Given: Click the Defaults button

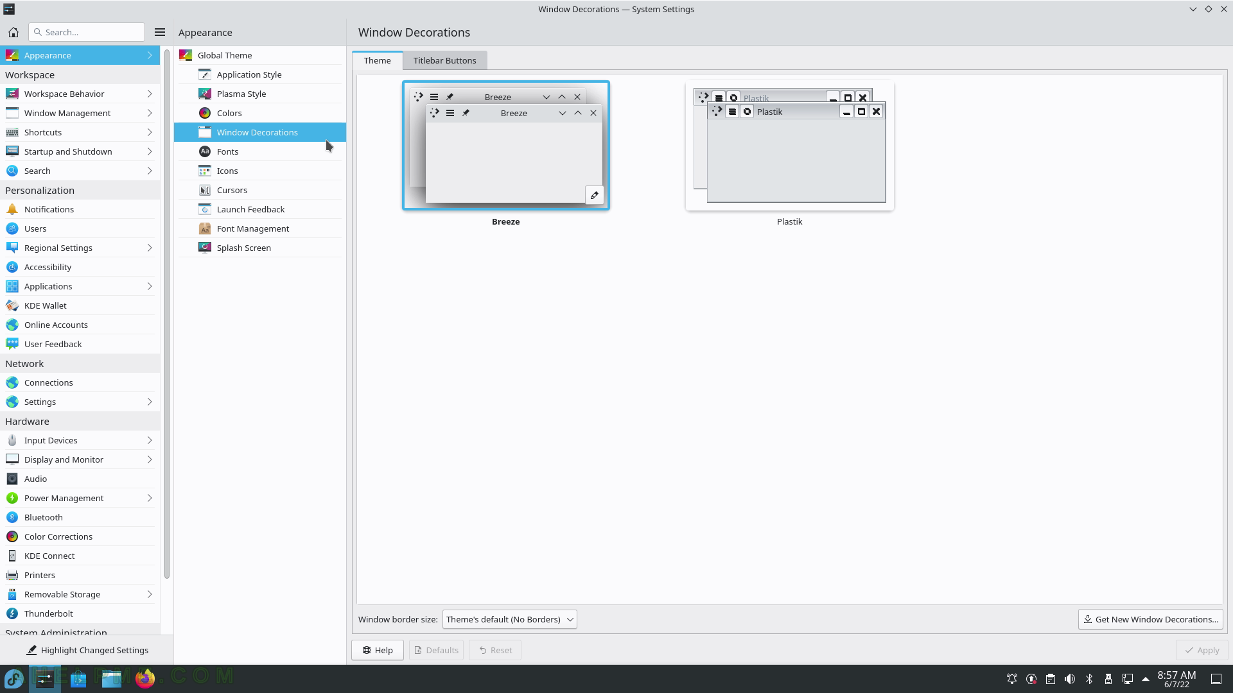Looking at the screenshot, I should 436,650.
